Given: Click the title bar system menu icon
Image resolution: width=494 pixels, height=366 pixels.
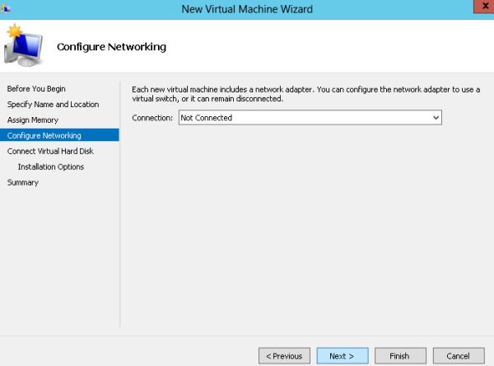Looking at the screenshot, I should [8, 8].
